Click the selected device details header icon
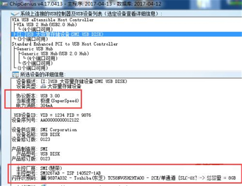 [x=15, y=74]
